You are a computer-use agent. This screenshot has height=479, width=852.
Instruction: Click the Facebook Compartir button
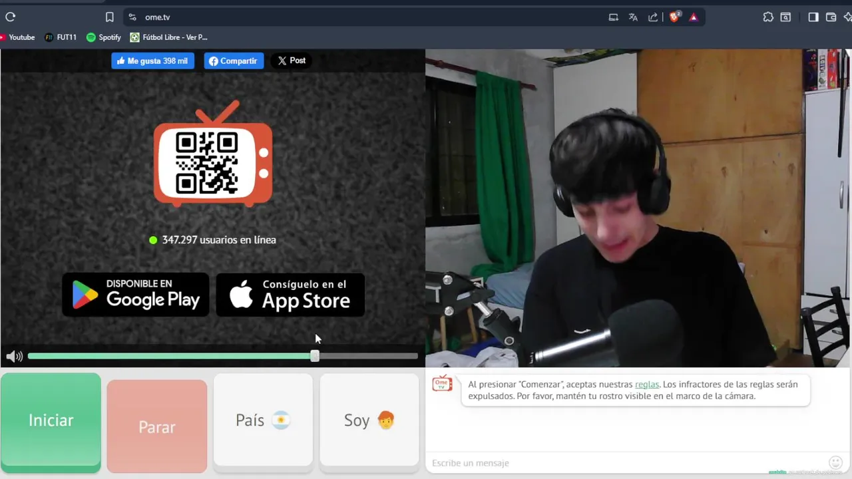[x=234, y=61]
